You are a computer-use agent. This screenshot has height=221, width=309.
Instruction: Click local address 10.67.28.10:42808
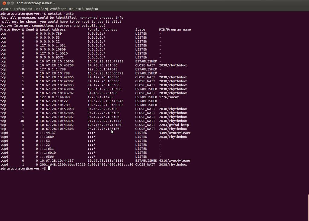pyautogui.click(x=56, y=129)
